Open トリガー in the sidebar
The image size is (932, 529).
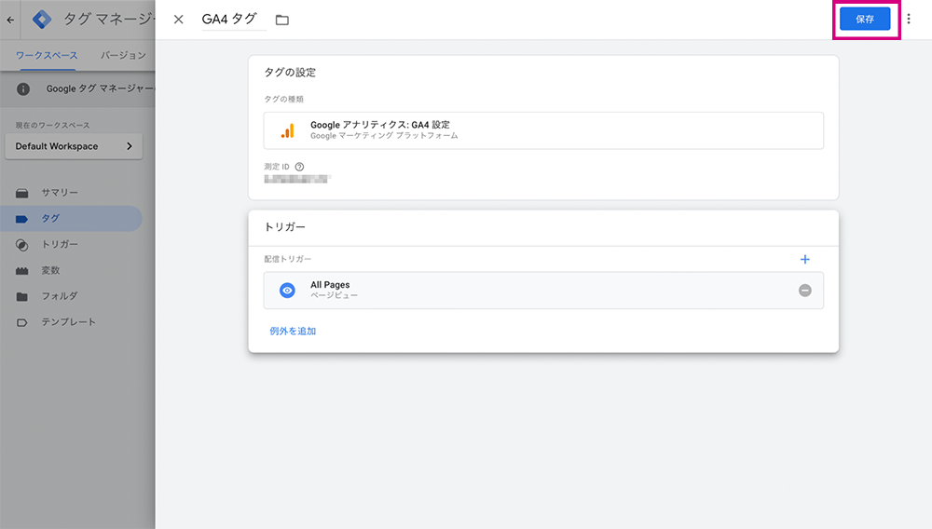tap(72, 245)
